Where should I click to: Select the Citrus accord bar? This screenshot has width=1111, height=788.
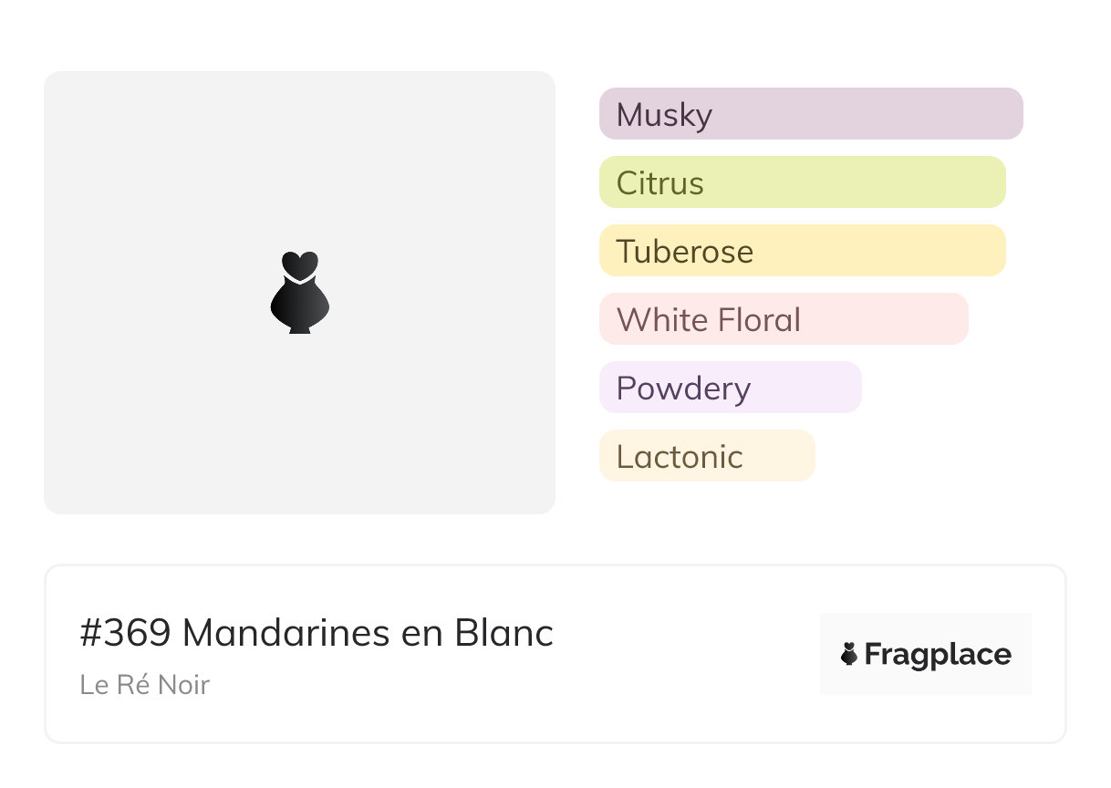point(802,182)
